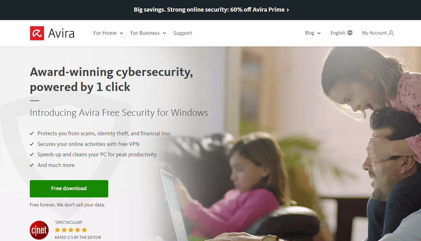This screenshot has width=421, height=241.
Task: Click the CNET red badge logo
Action: [x=39, y=230]
